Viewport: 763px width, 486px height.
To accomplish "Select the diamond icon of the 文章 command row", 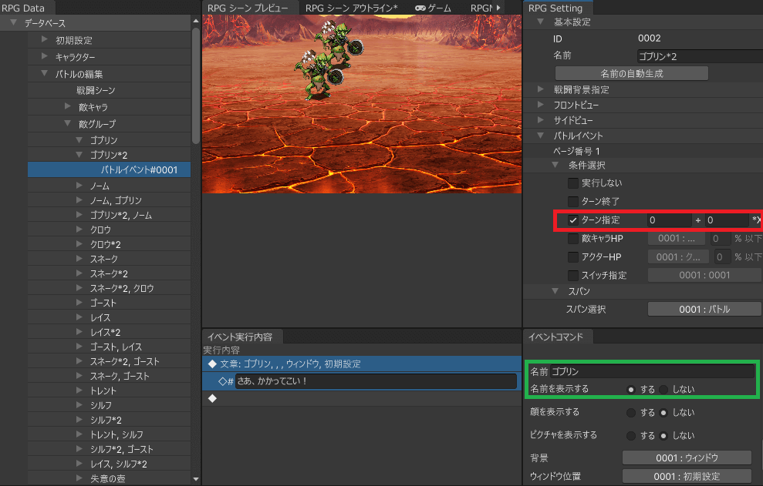I will click(x=212, y=364).
